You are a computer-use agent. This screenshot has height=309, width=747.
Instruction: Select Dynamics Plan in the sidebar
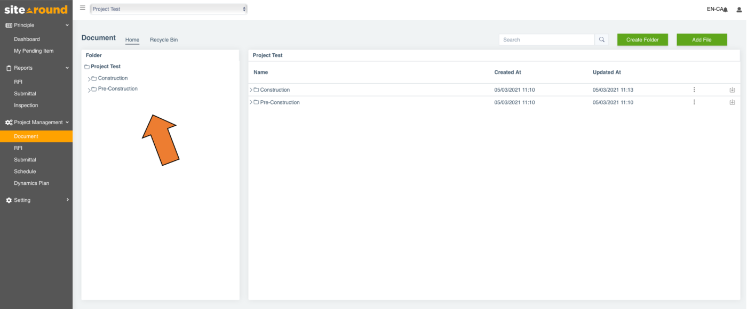click(31, 183)
